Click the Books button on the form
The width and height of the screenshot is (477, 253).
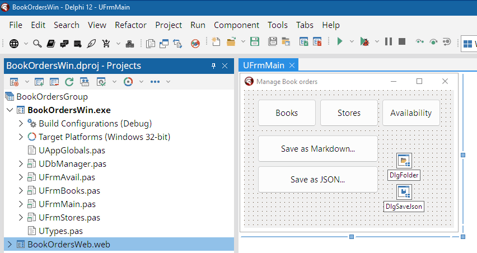(287, 113)
